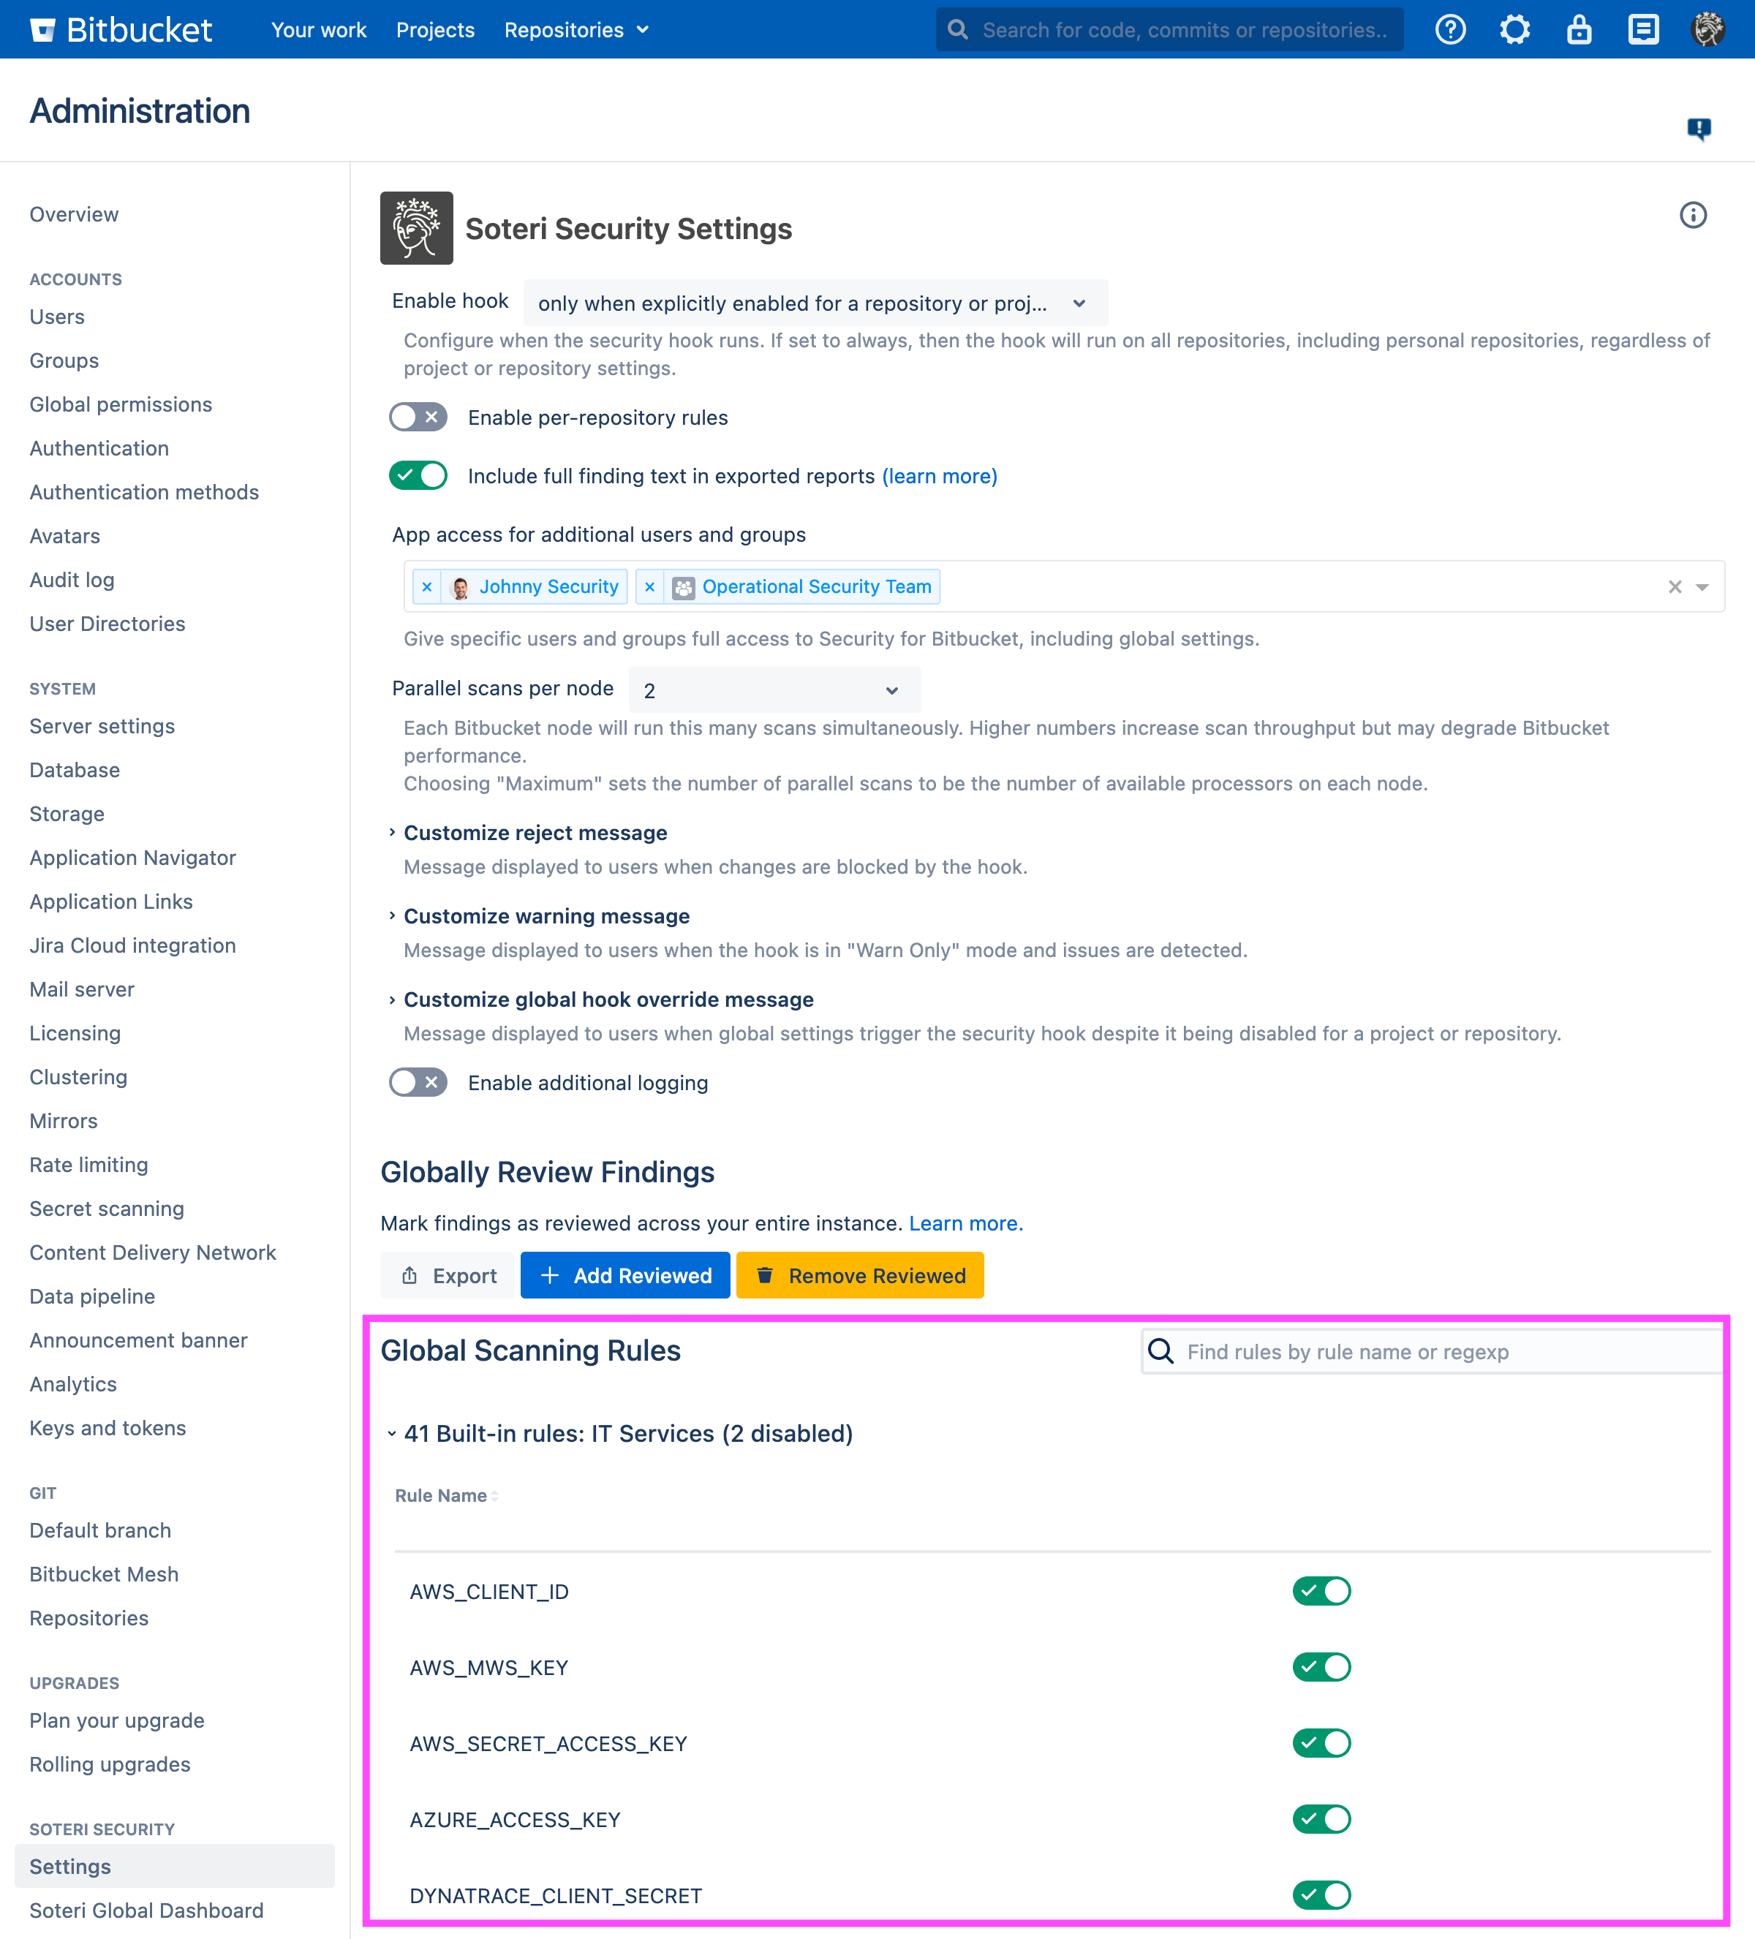This screenshot has width=1755, height=1939.
Task: Click the Remove Reviewed button
Action: click(860, 1275)
